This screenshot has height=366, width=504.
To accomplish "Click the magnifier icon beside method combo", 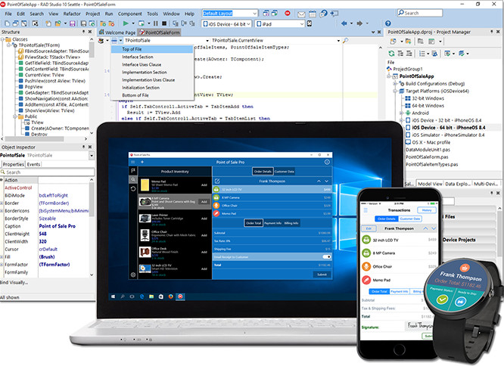I will [x=345, y=40].
